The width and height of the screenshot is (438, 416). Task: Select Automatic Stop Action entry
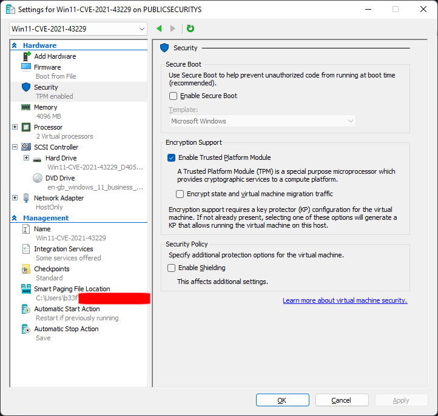66,329
